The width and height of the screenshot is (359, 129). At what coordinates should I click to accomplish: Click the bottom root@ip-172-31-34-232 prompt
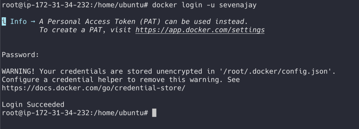pos(45,113)
